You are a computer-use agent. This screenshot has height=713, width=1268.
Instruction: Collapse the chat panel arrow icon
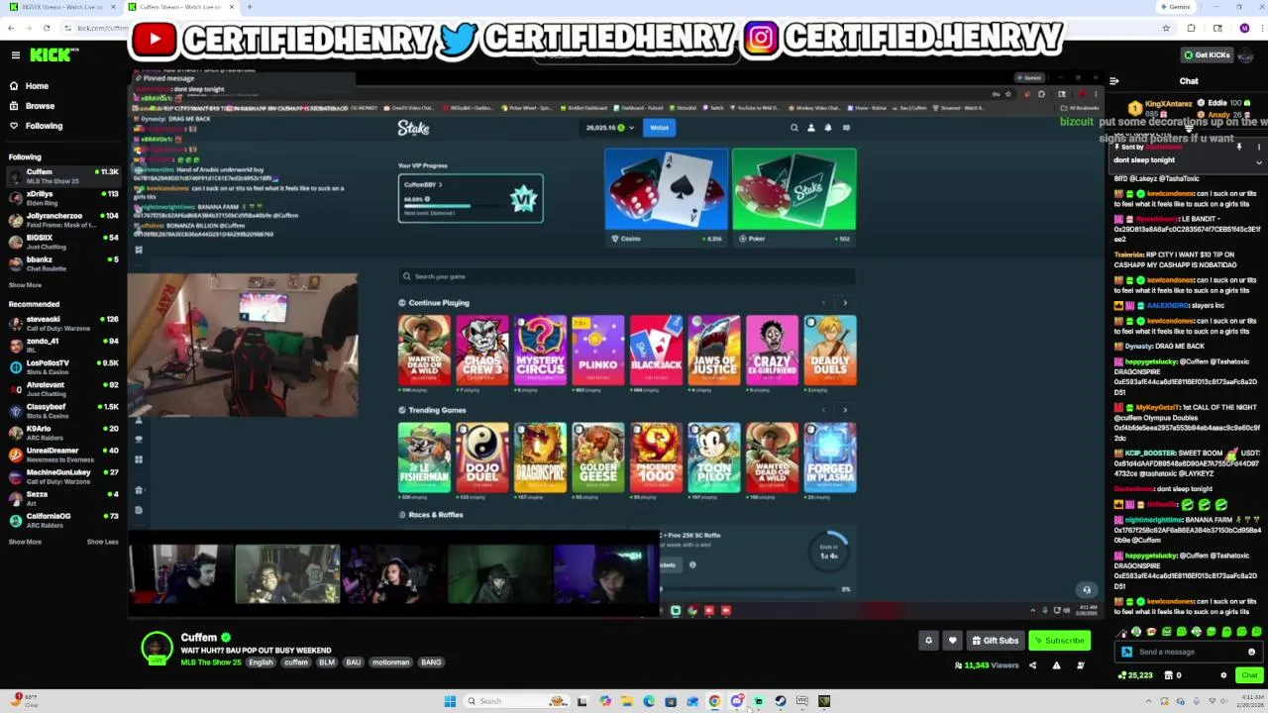[x=1114, y=81]
